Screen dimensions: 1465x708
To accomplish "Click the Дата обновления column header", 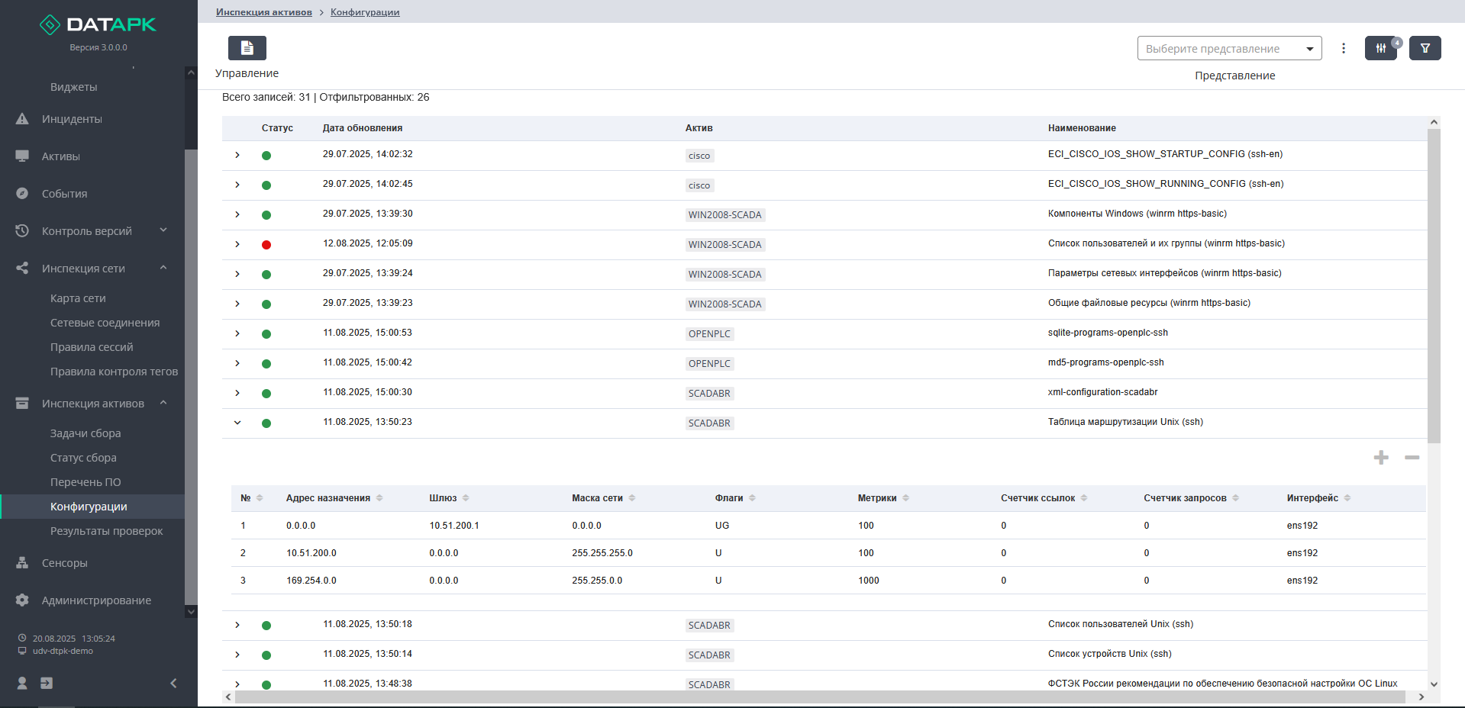I will pos(363,128).
